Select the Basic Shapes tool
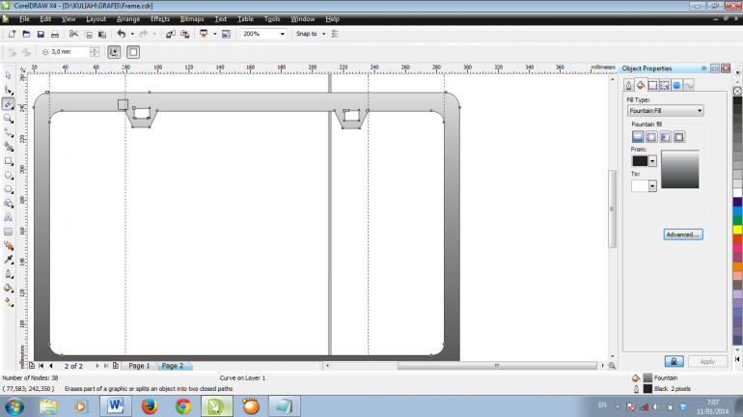This screenshot has width=743, height=417. click(8, 204)
